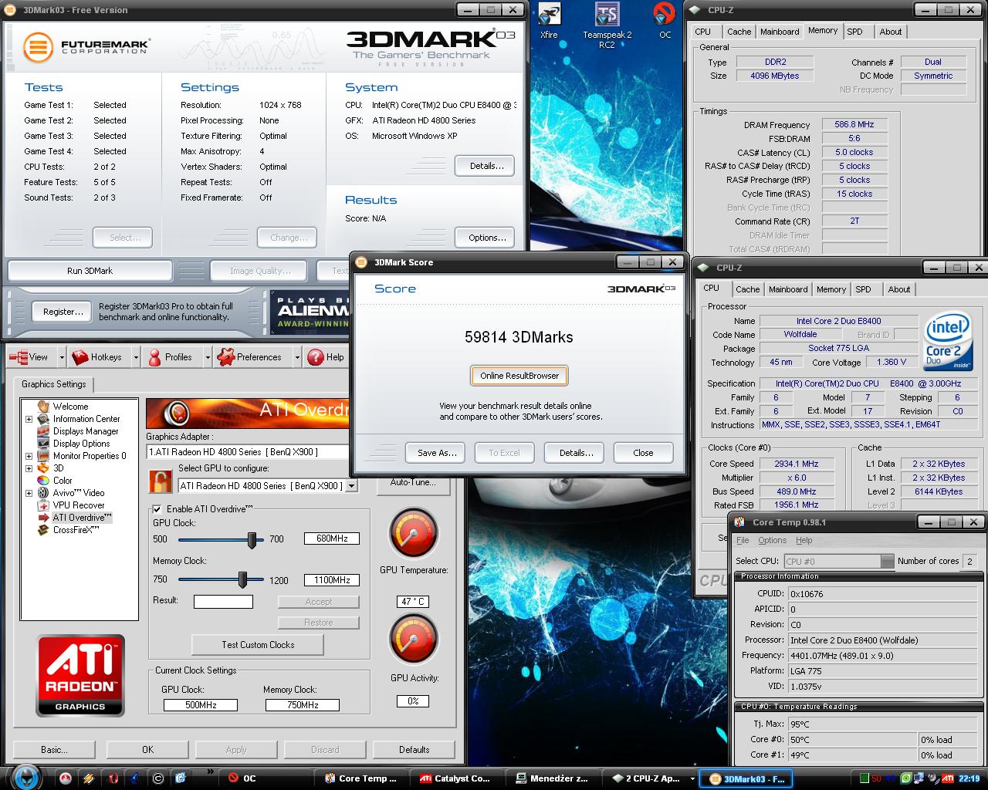Close the 3DMark Score dialog via the Close button
The image size is (988, 790).
643,453
